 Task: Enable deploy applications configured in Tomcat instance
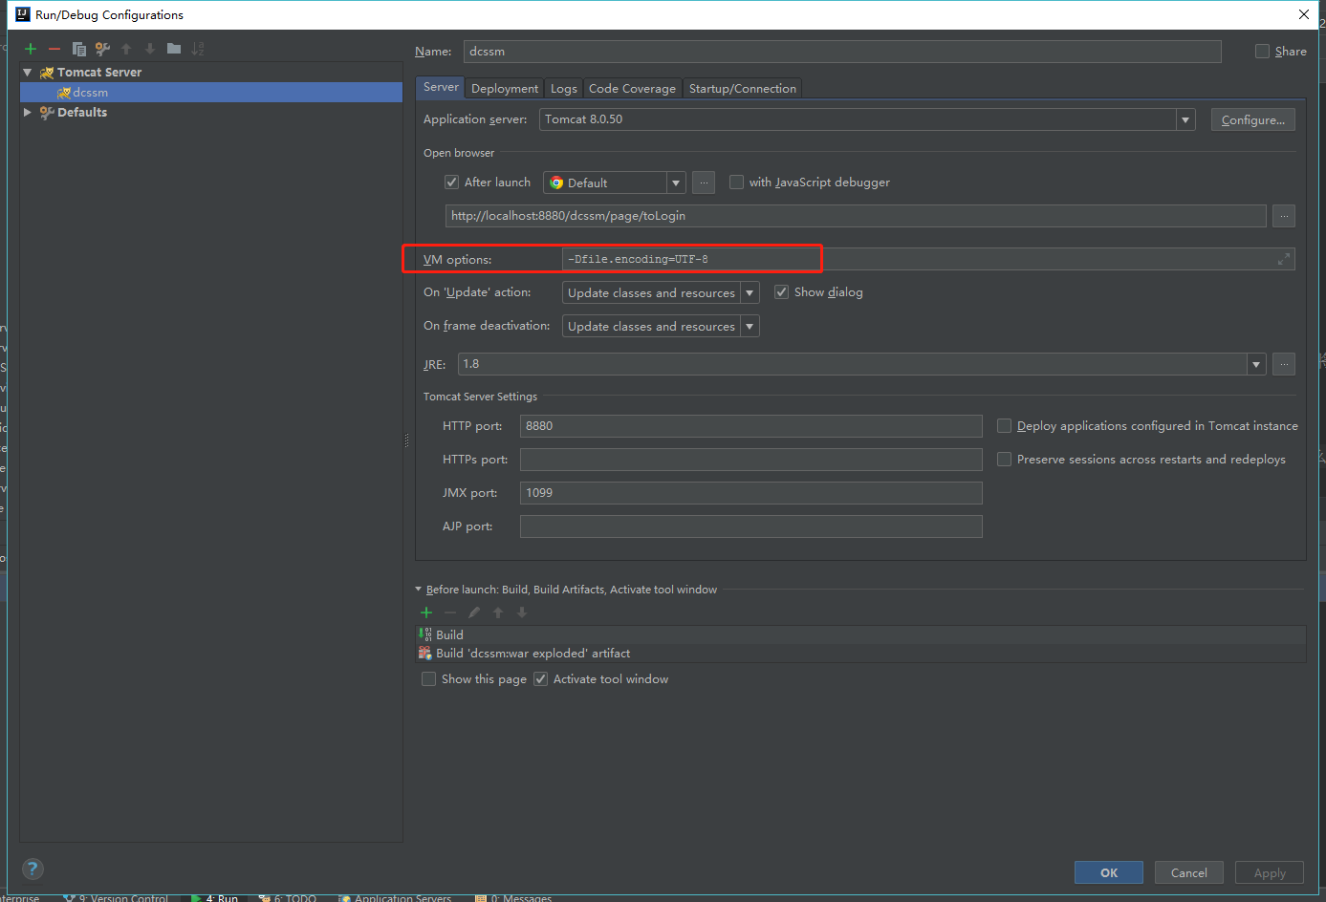coord(1004,426)
